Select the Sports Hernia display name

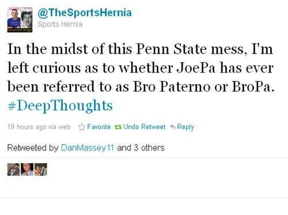[x=60, y=24]
